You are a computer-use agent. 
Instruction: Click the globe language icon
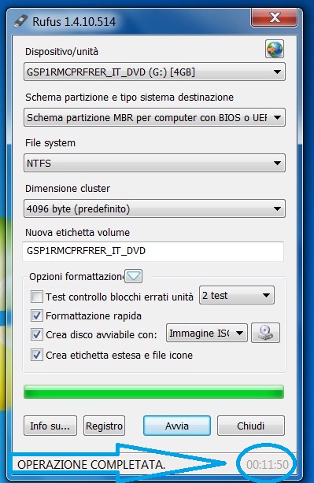[x=275, y=49]
